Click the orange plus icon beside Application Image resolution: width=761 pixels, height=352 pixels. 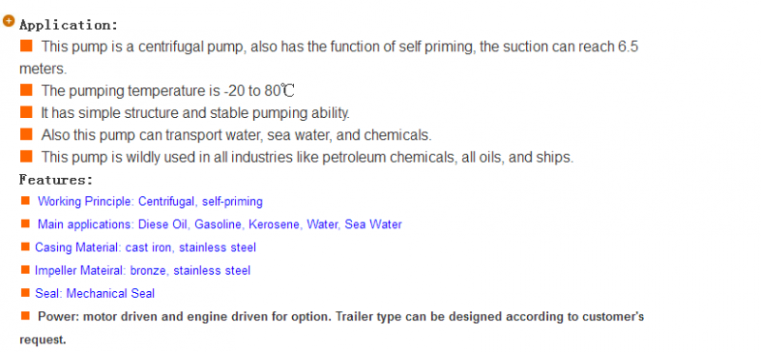tap(9, 21)
